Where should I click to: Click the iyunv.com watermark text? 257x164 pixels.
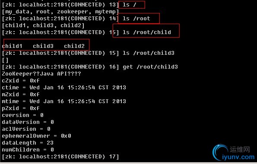[x=238, y=157]
